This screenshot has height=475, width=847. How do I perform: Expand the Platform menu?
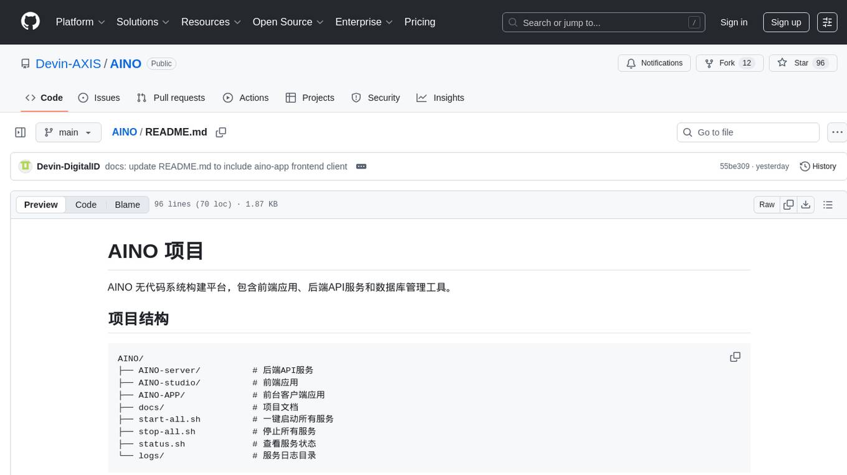pyautogui.click(x=80, y=22)
